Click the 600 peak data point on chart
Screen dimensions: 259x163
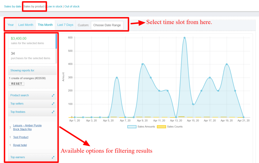tap(184, 38)
